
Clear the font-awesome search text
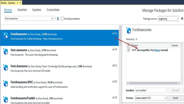pos(52,19)
